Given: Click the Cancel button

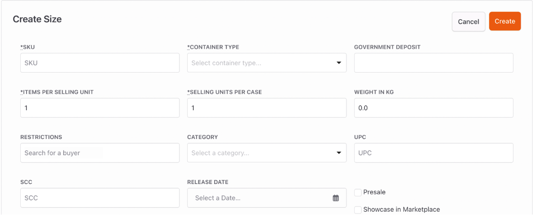Looking at the screenshot, I should point(468,22).
